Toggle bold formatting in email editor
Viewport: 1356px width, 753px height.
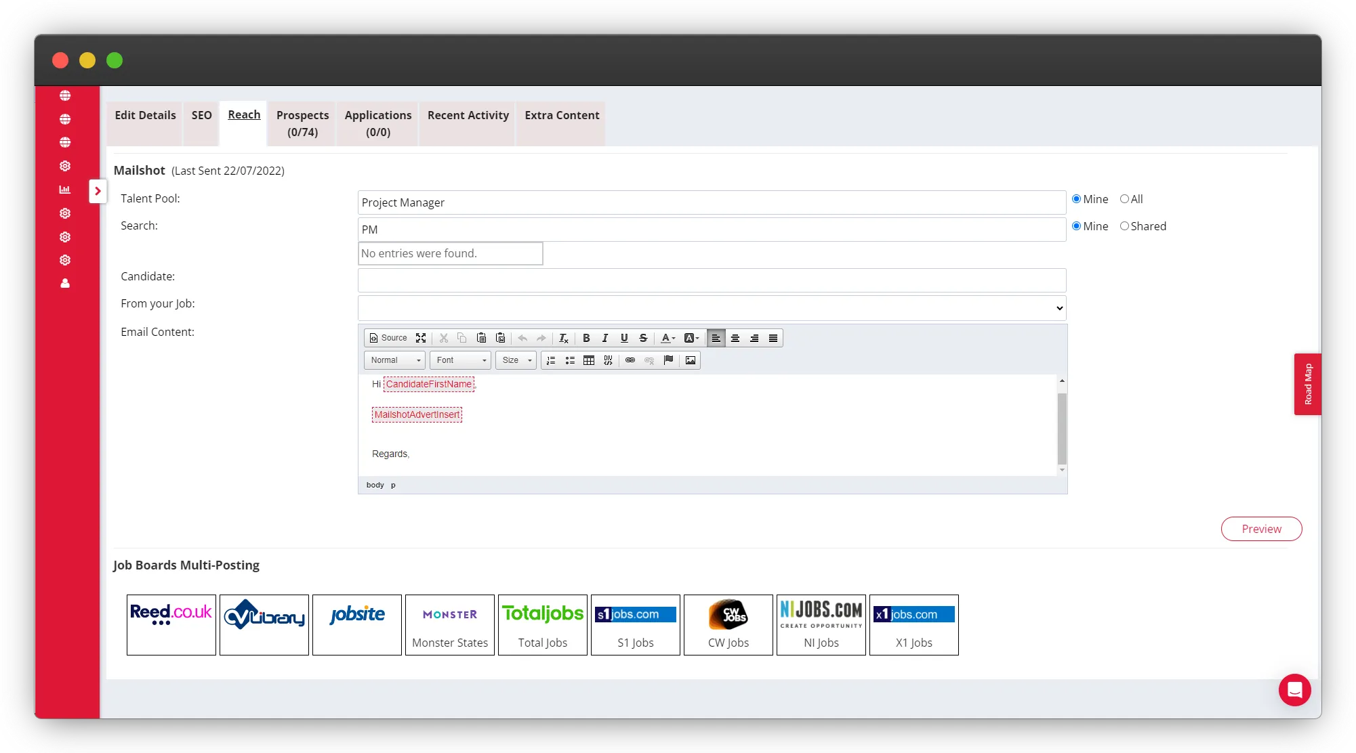pos(586,338)
